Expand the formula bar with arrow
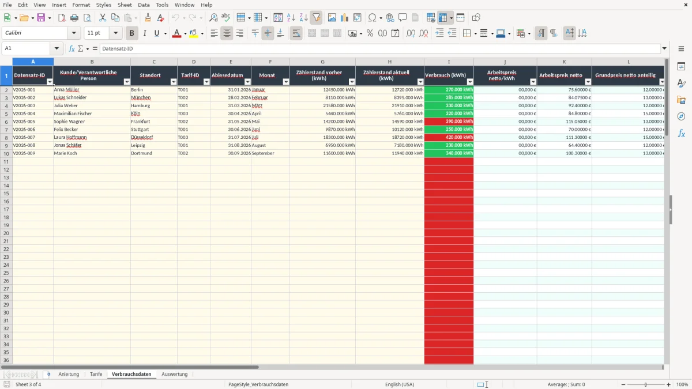 pyautogui.click(x=664, y=49)
